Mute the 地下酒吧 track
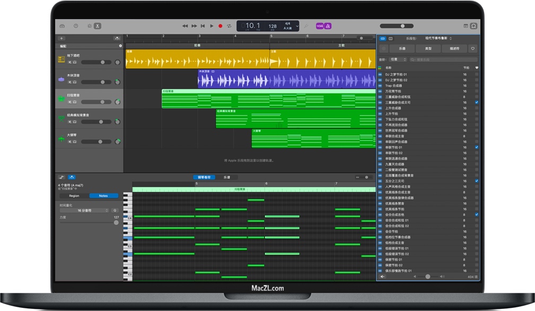The width and height of the screenshot is (535, 311). [68, 63]
